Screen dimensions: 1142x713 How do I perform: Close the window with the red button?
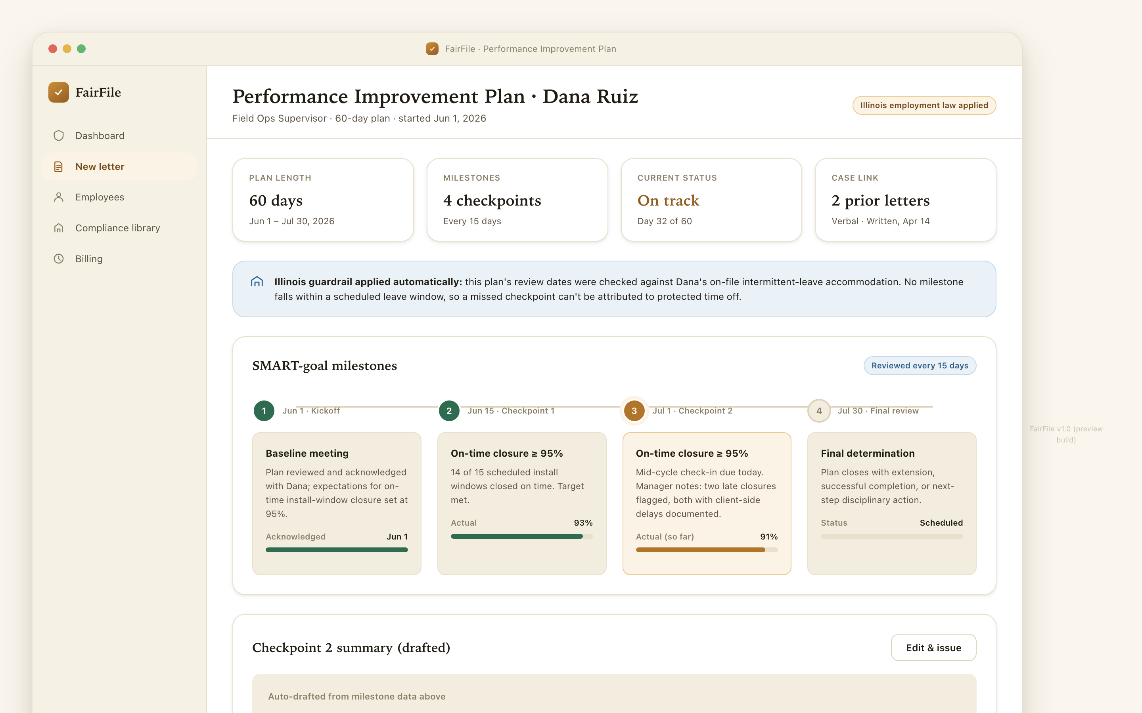pyautogui.click(x=53, y=49)
